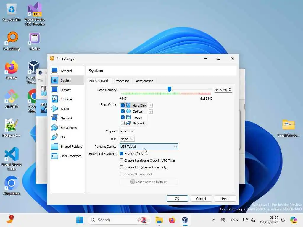The height and width of the screenshot is (227, 303).
Task: Move the Base Memory slider handle
Action: pos(169,89)
